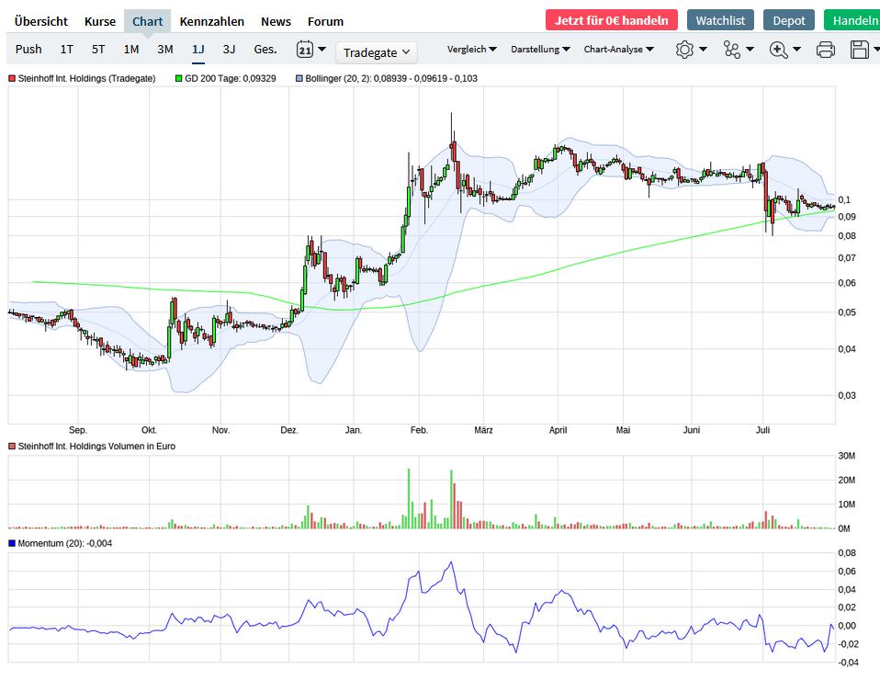880x680 pixels.
Task: Toggle the Steinhoff Volumen indicator legend
Action: click(11, 446)
